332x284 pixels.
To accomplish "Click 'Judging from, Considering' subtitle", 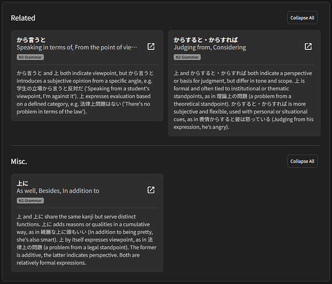I will tap(210, 48).
